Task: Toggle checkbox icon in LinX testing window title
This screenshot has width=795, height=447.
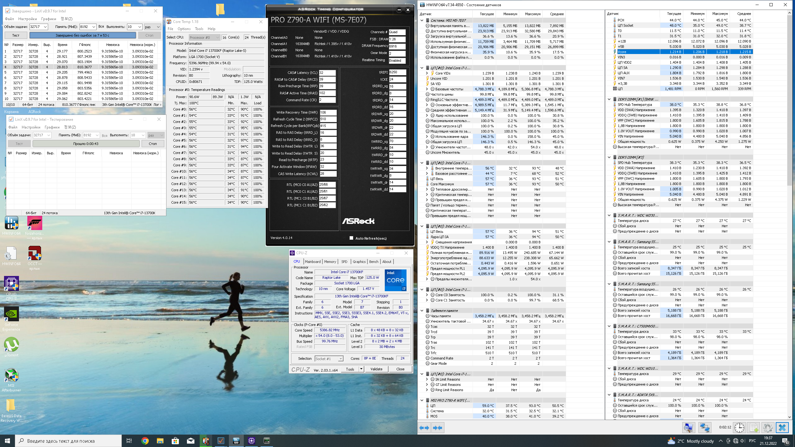Action: [x=11, y=119]
